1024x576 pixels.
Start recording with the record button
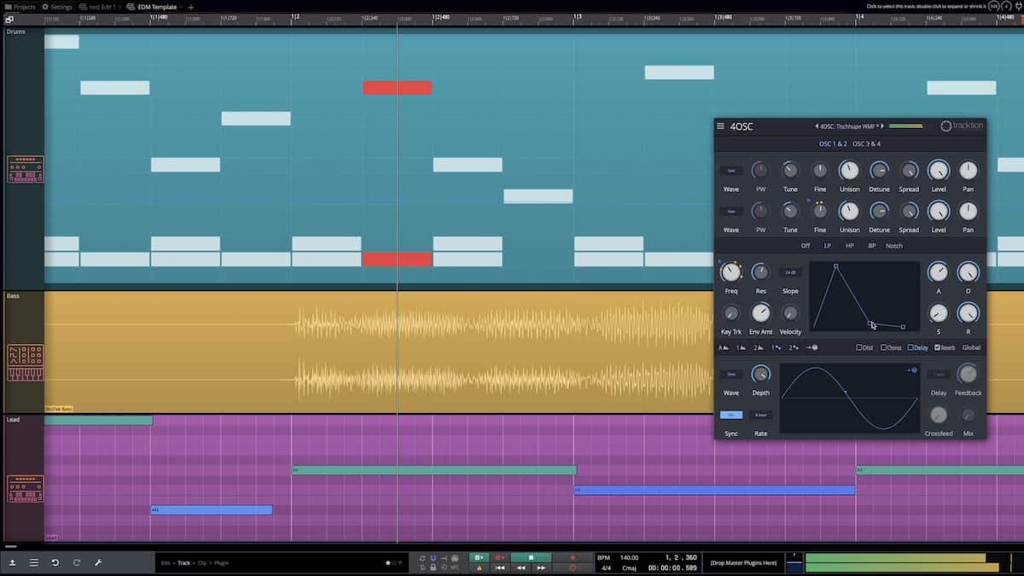[572, 557]
